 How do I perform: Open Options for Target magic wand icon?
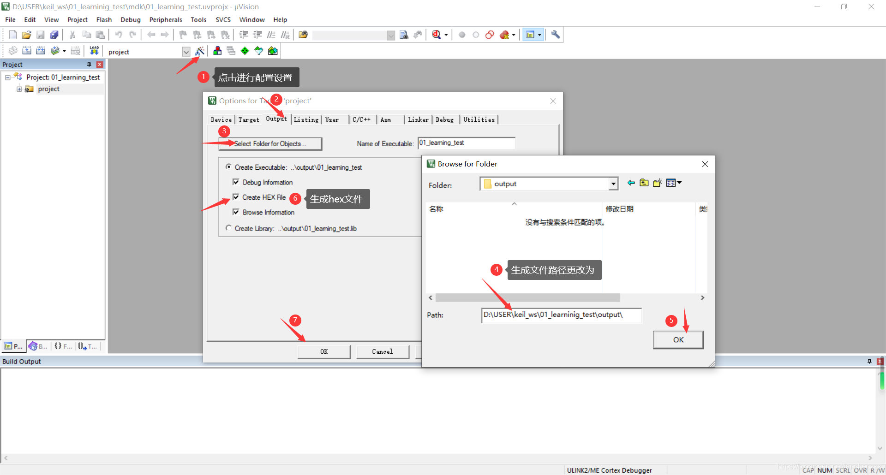pos(200,51)
